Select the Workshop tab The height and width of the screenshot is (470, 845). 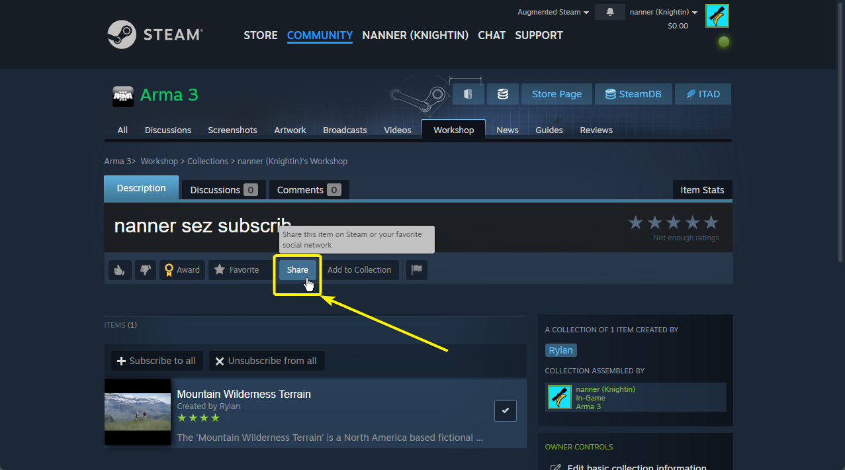[x=454, y=130]
